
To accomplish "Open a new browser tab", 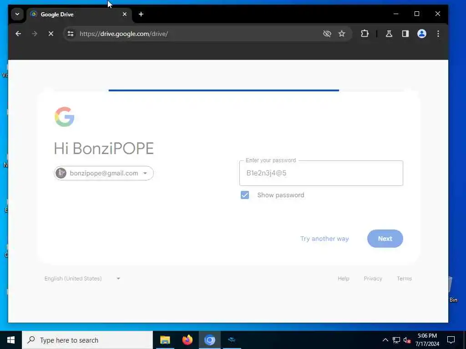I will point(141,14).
